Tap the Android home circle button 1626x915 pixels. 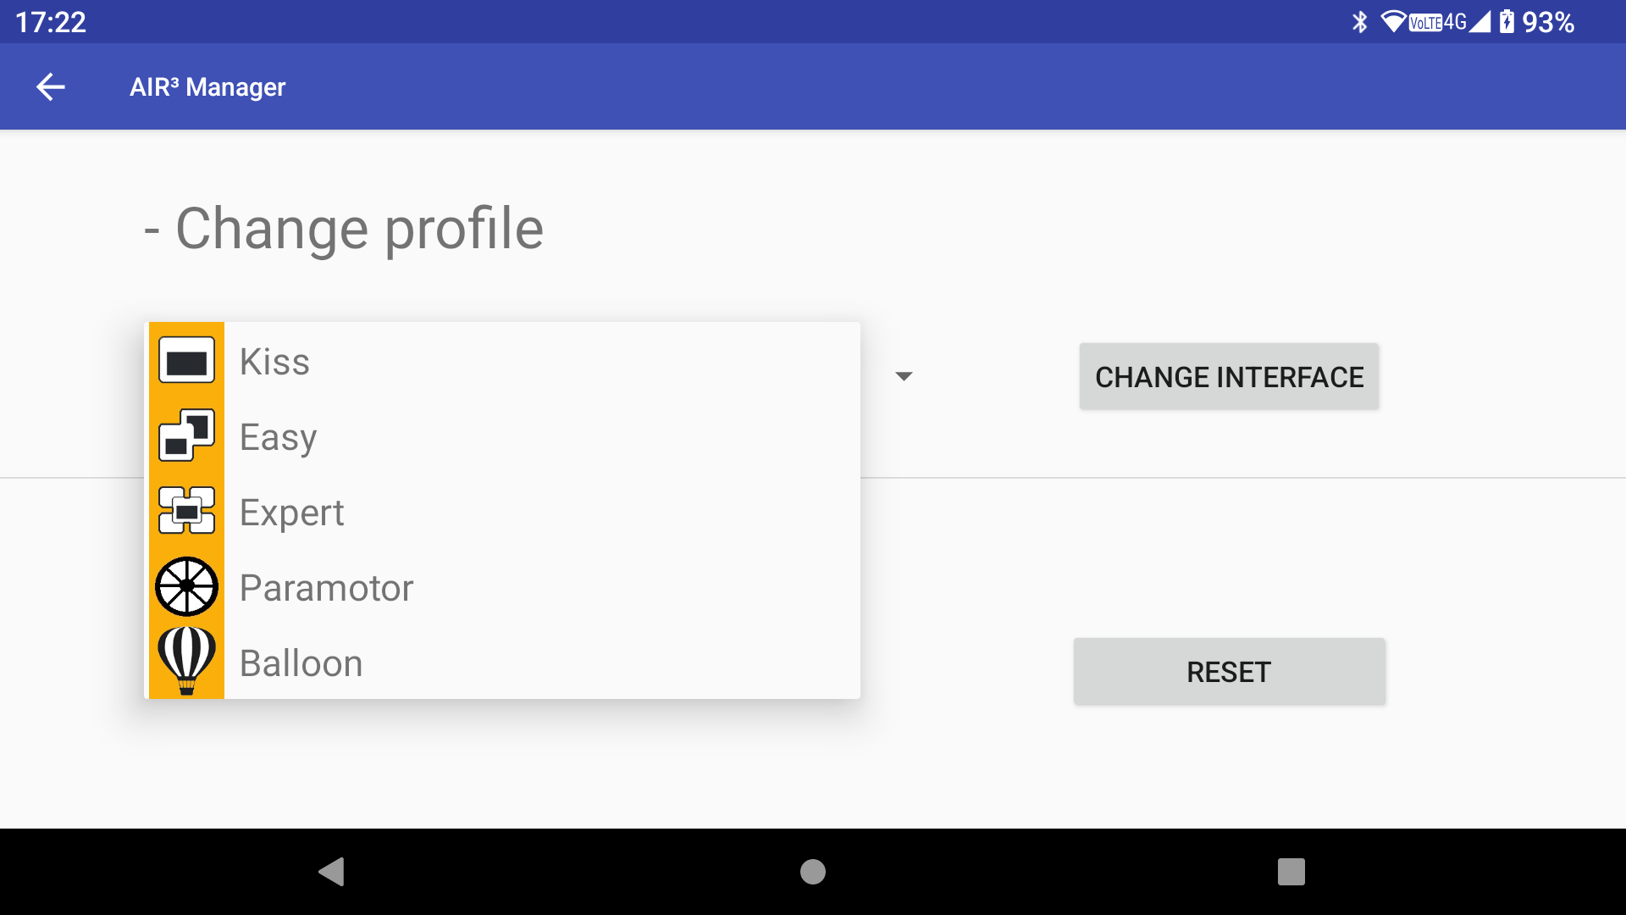(x=813, y=872)
